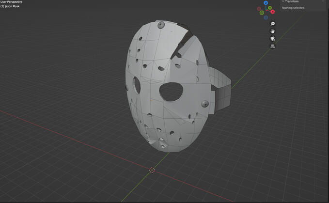Screen dimensions: 329x203
Task: Click the "Nothing selected" text
Action: pos(294,8)
